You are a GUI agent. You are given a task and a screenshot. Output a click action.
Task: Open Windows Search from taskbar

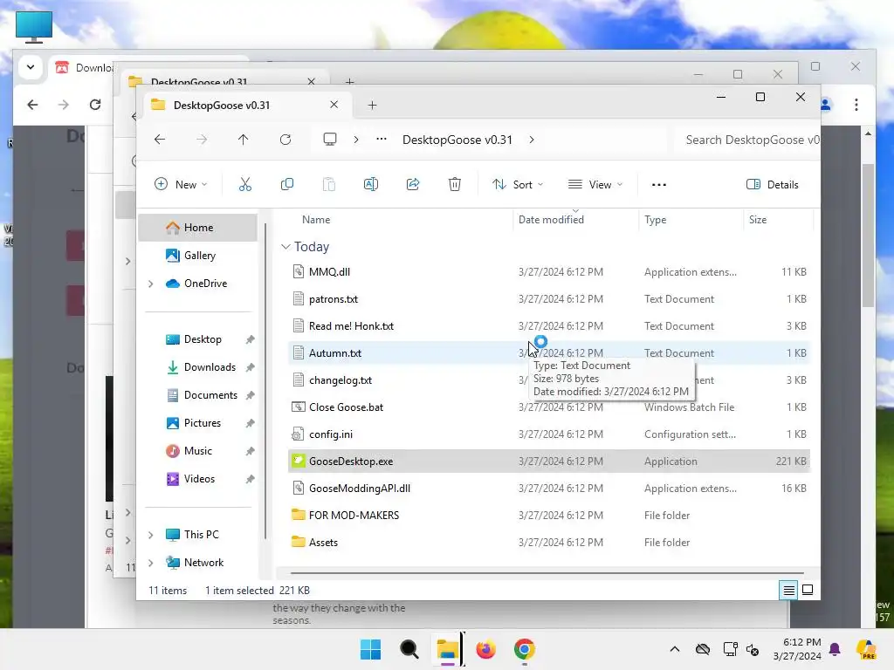pos(409,649)
